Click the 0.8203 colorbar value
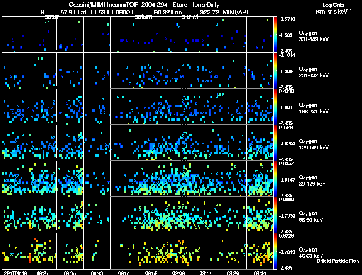The width and height of the screenshot is (362, 275). pyautogui.click(x=288, y=144)
